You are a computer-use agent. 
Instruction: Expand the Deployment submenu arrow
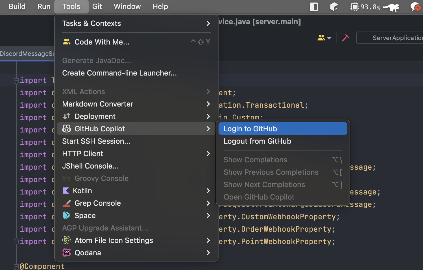(x=208, y=116)
